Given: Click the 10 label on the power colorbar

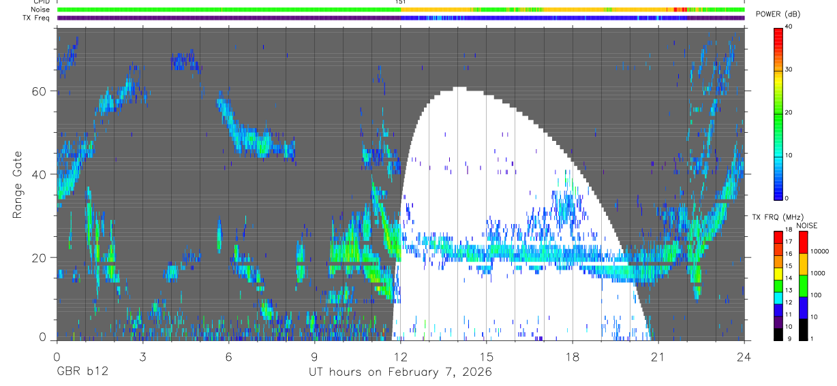Looking at the screenshot, I should [789, 155].
